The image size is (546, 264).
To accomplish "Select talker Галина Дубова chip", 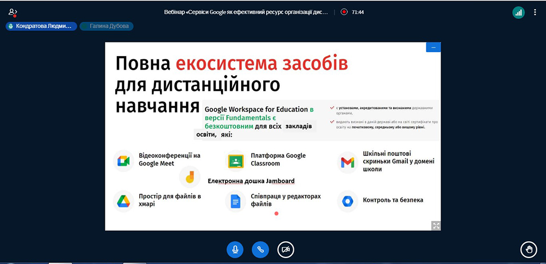I will coord(106,26).
